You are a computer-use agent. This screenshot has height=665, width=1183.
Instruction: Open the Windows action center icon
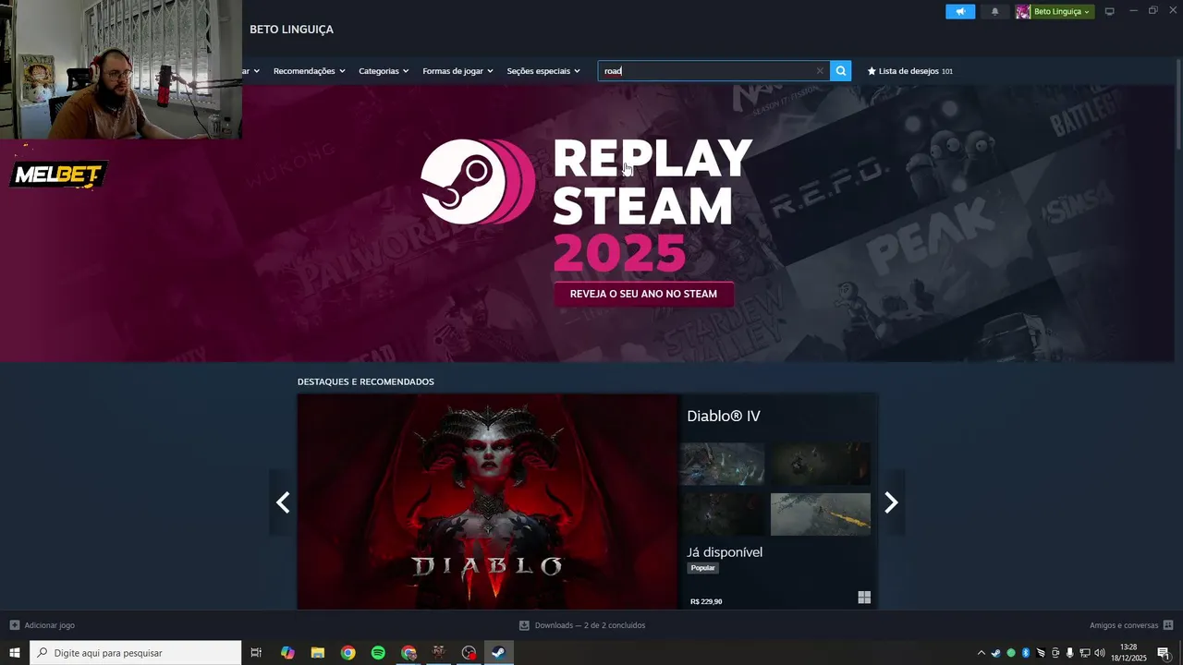tap(1164, 653)
